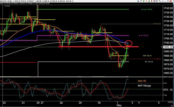Click the May month label on time axis
Screen dimensions: 174x107
coord(119,105)
